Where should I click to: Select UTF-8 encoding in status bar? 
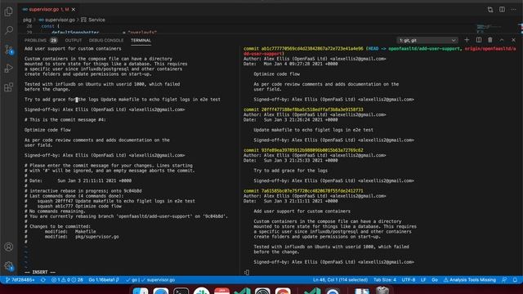(x=409, y=279)
